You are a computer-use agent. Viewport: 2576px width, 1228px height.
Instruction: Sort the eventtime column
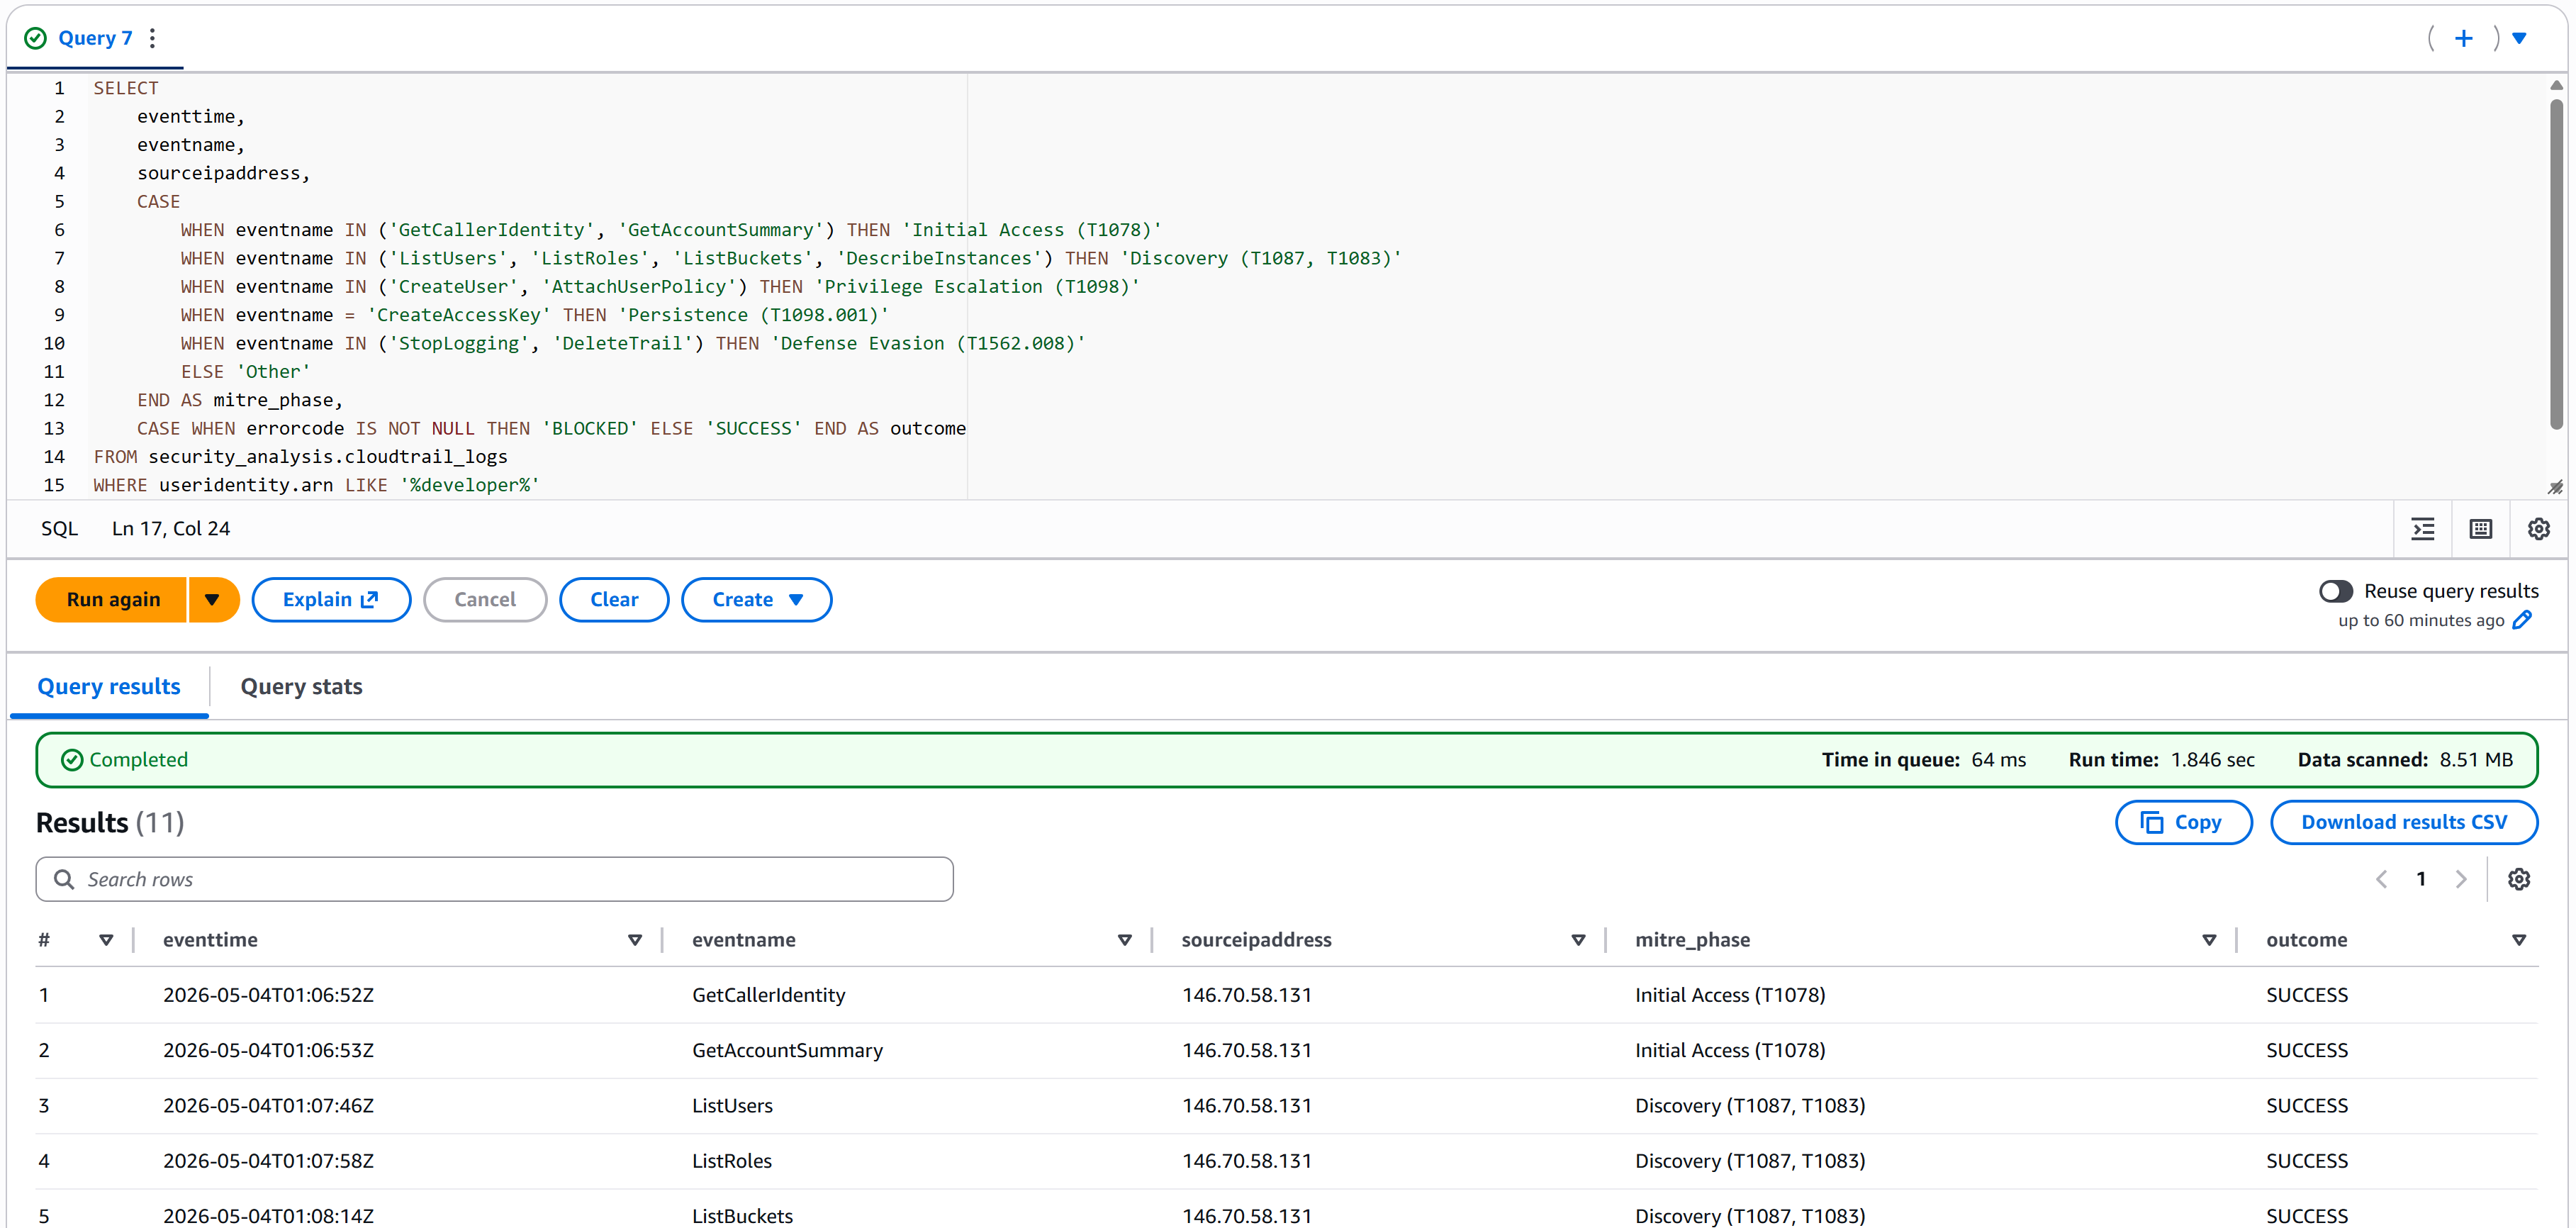click(x=634, y=940)
